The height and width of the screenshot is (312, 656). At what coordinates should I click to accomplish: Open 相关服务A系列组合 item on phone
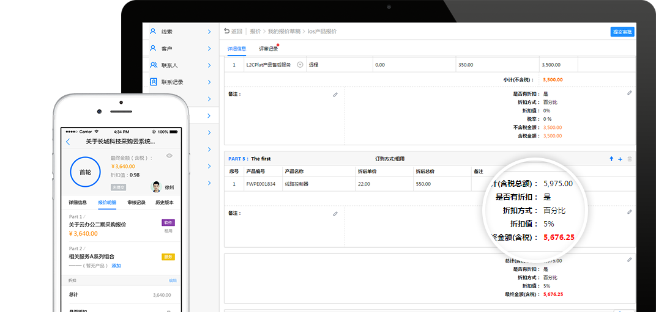(92, 256)
